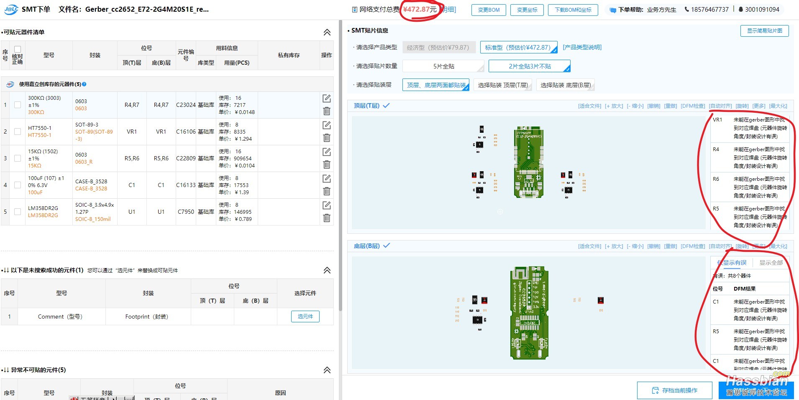Check the box for row 5 LM358DR2G
The image size is (799, 400).
point(18,212)
